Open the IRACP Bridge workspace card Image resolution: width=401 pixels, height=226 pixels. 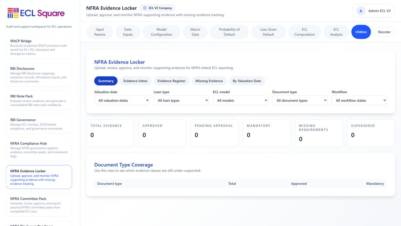[39, 47]
